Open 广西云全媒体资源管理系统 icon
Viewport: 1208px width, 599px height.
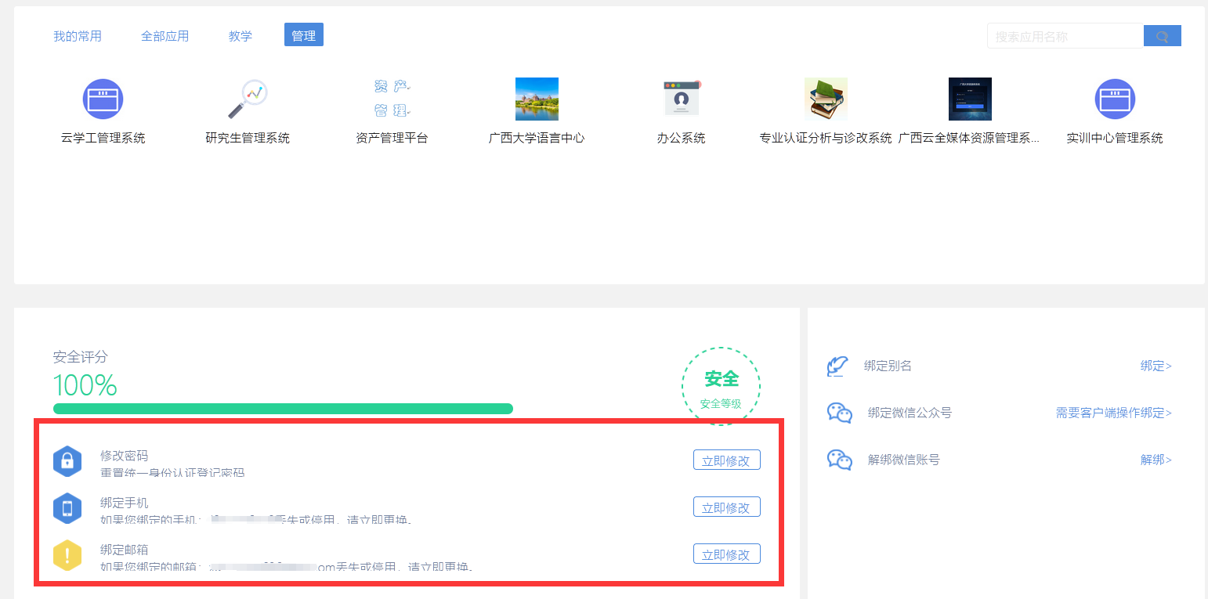[970, 99]
